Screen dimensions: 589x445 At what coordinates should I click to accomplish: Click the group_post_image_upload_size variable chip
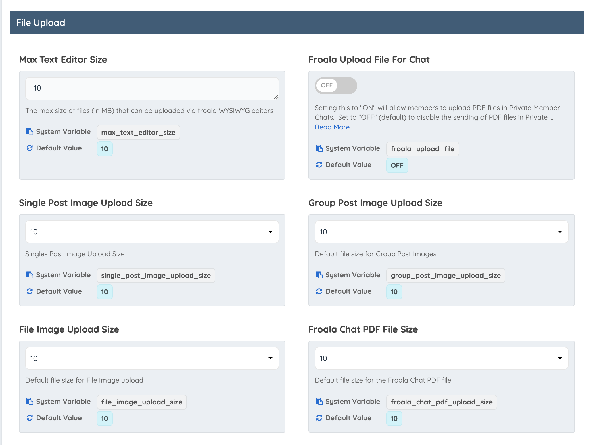(446, 276)
